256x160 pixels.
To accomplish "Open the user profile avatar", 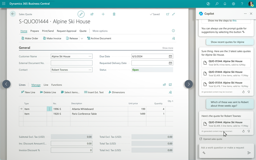I will [251, 4].
